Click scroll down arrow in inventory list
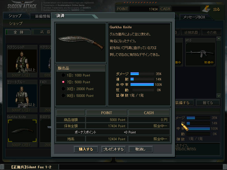The height and width of the screenshot is (170, 227). [218, 96]
